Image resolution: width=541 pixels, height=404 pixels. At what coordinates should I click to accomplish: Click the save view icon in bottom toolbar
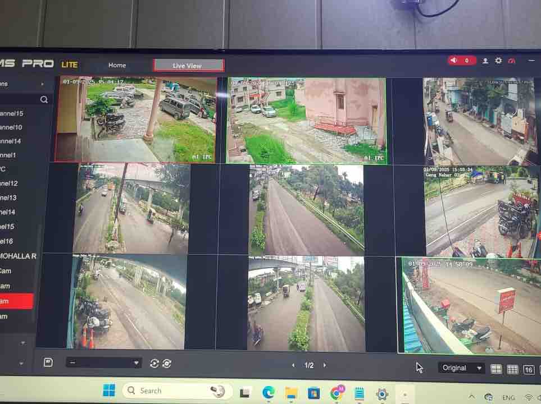pos(48,362)
